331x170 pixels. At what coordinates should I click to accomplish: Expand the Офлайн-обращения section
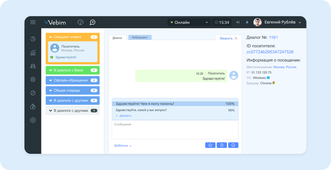tap(73, 80)
